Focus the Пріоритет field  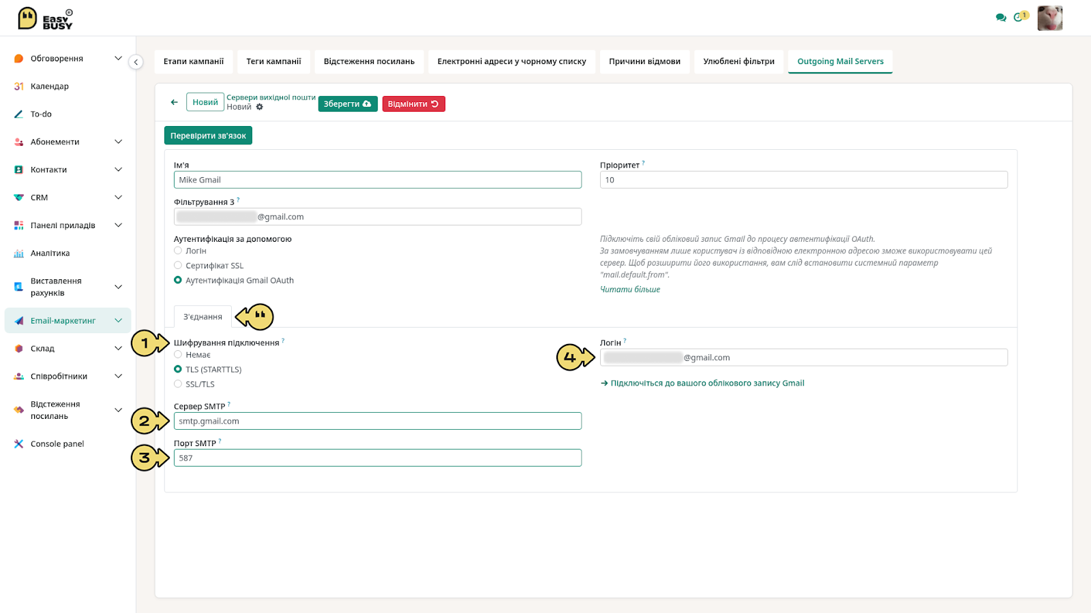coord(804,180)
